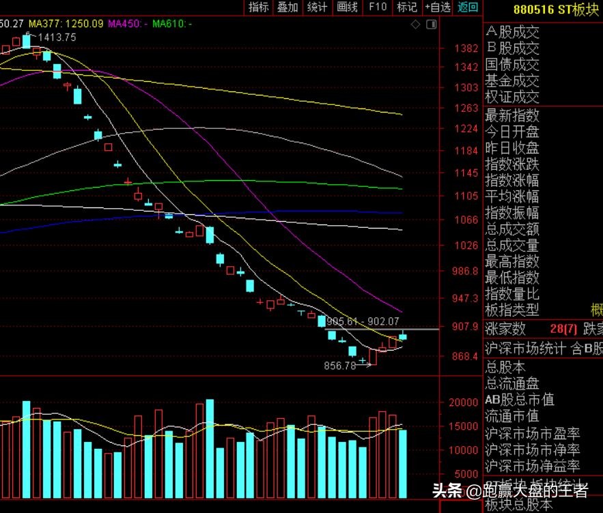The height and width of the screenshot is (513, 603).
Task: Click the 10000 volume axis value
Action: [464, 450]
